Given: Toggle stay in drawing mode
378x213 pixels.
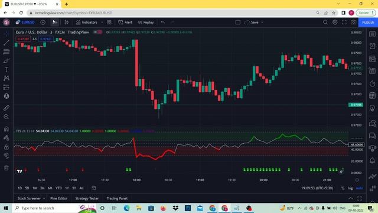Looking at the screenshot, I should [6, 138].
